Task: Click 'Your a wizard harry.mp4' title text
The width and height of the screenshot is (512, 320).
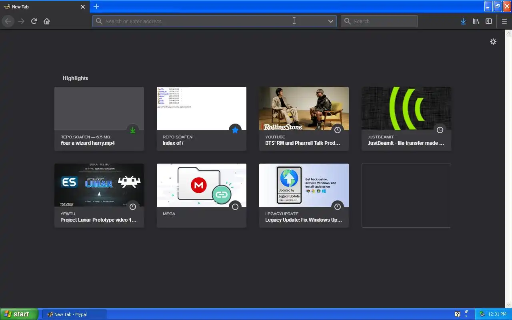Action: (88, 143)
